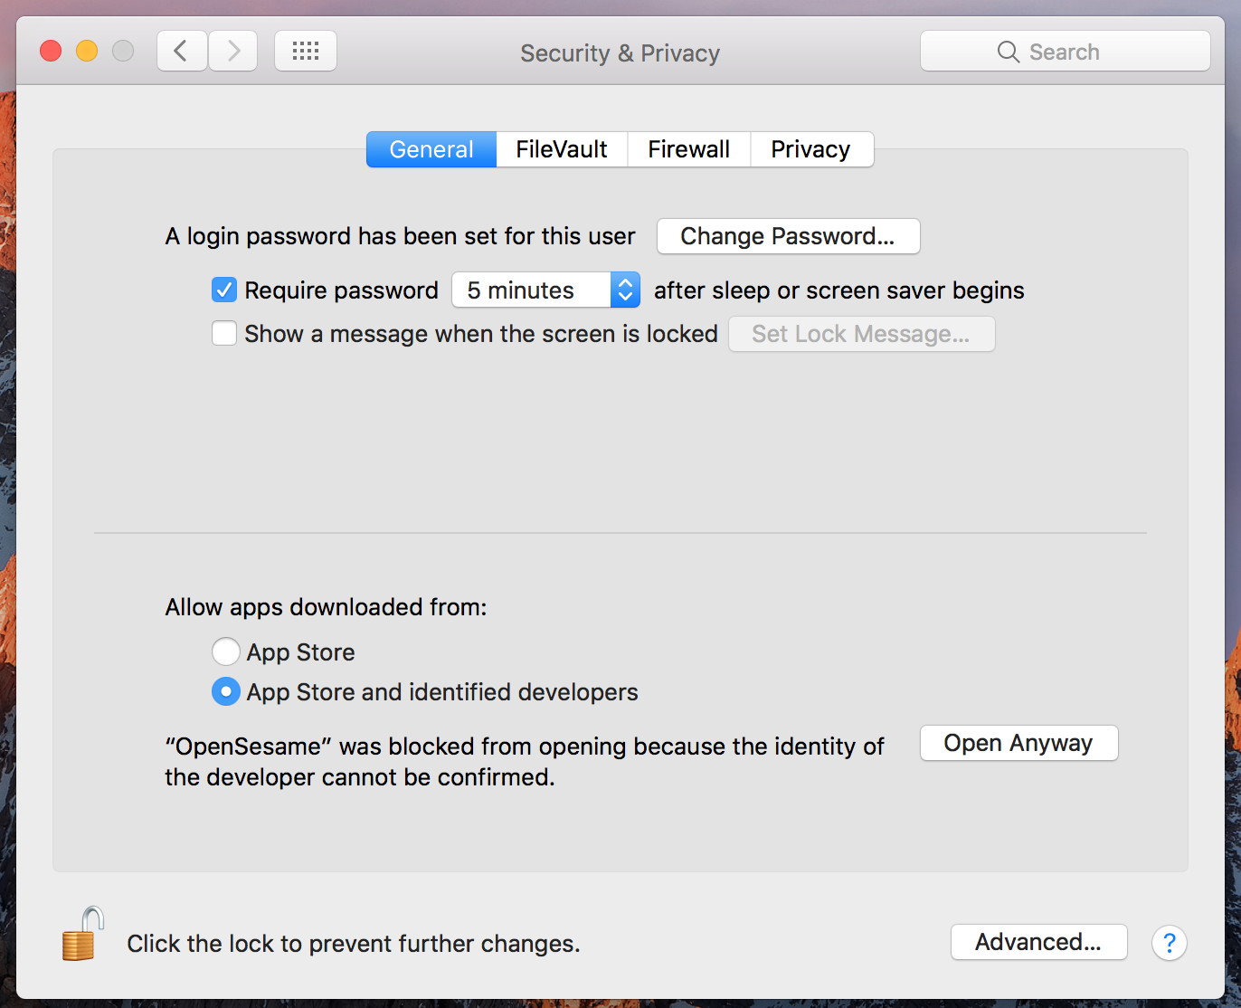Enable the screen lock message checkbox

point(224,333)
